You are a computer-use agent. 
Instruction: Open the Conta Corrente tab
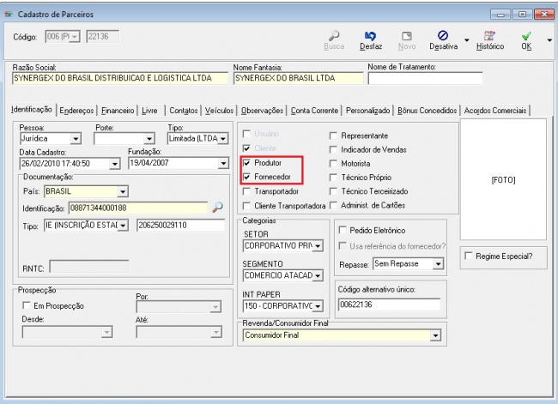[315, 110]
